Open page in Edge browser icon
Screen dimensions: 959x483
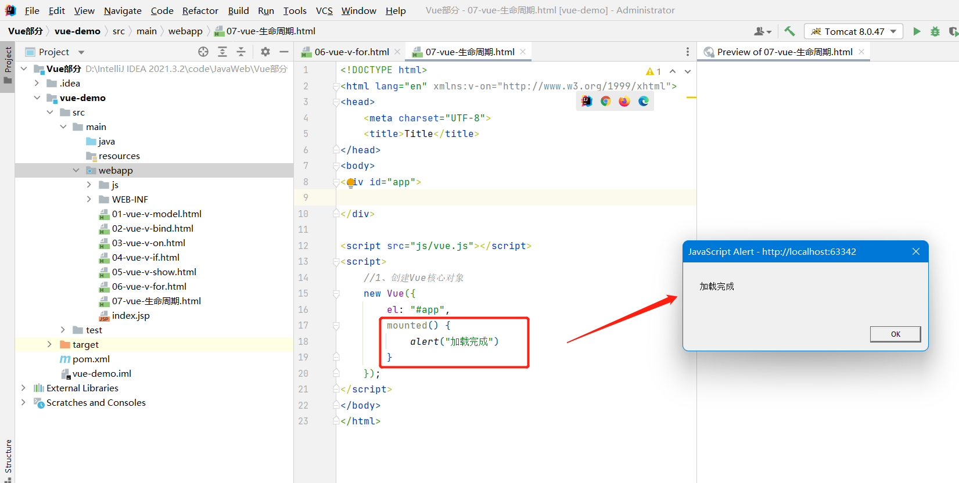(644, 101)
